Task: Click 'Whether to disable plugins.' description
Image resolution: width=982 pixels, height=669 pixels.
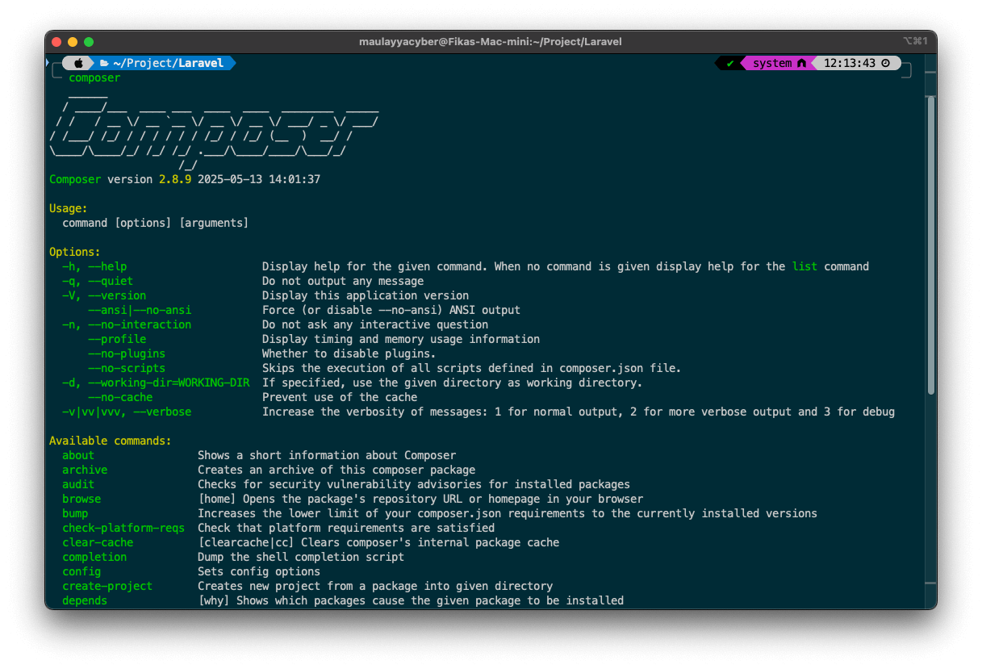Action: click(349, 353)
